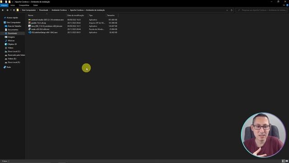Click the Este Computador monitor icon
Image resolution: width=289 pixels, height=163 pixels.
pyautogui.click(x=5, y=22)
